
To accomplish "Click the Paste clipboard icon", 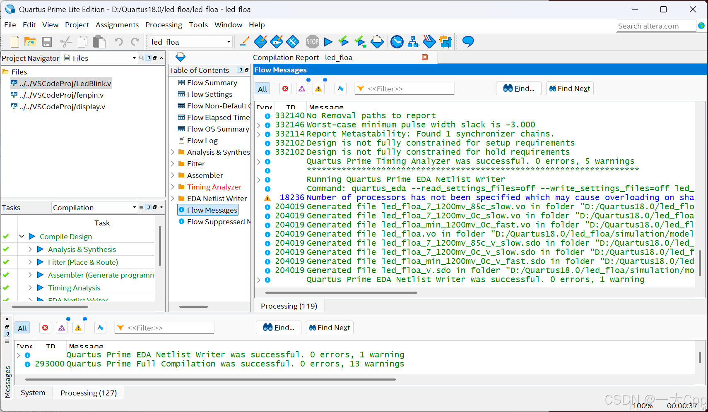I will click(99, 42).
